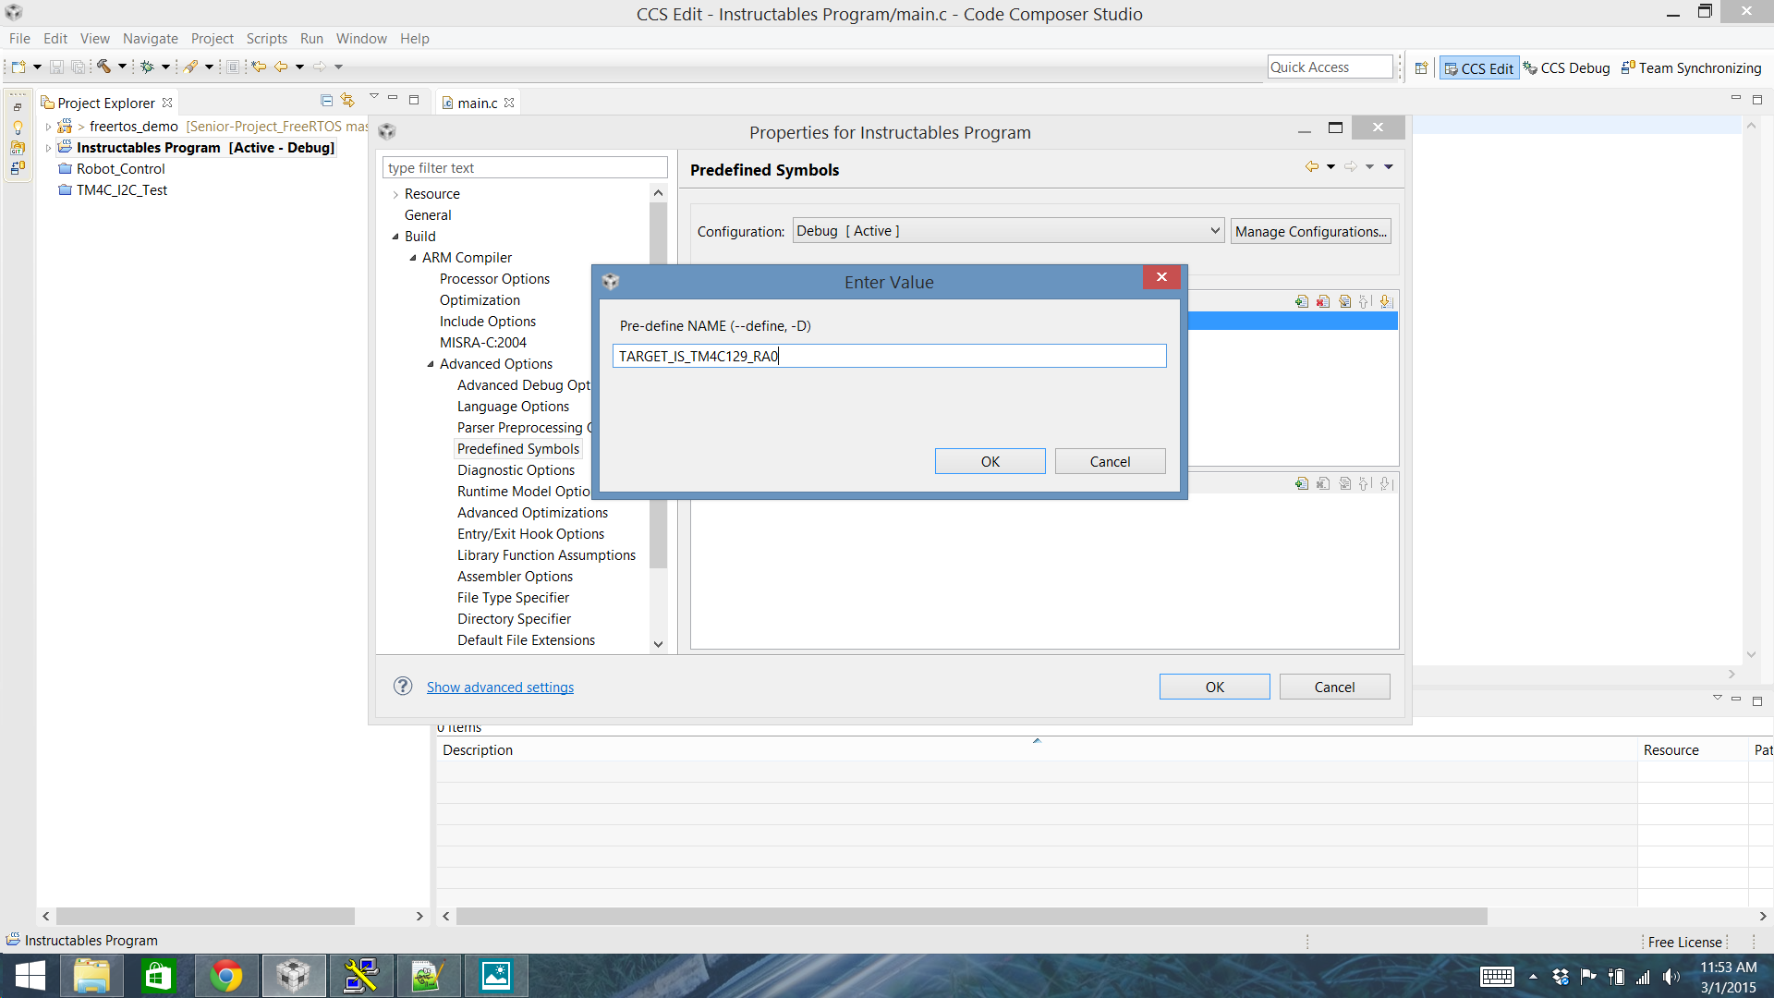Open the New file dropdown arrow

click(37, 67)
